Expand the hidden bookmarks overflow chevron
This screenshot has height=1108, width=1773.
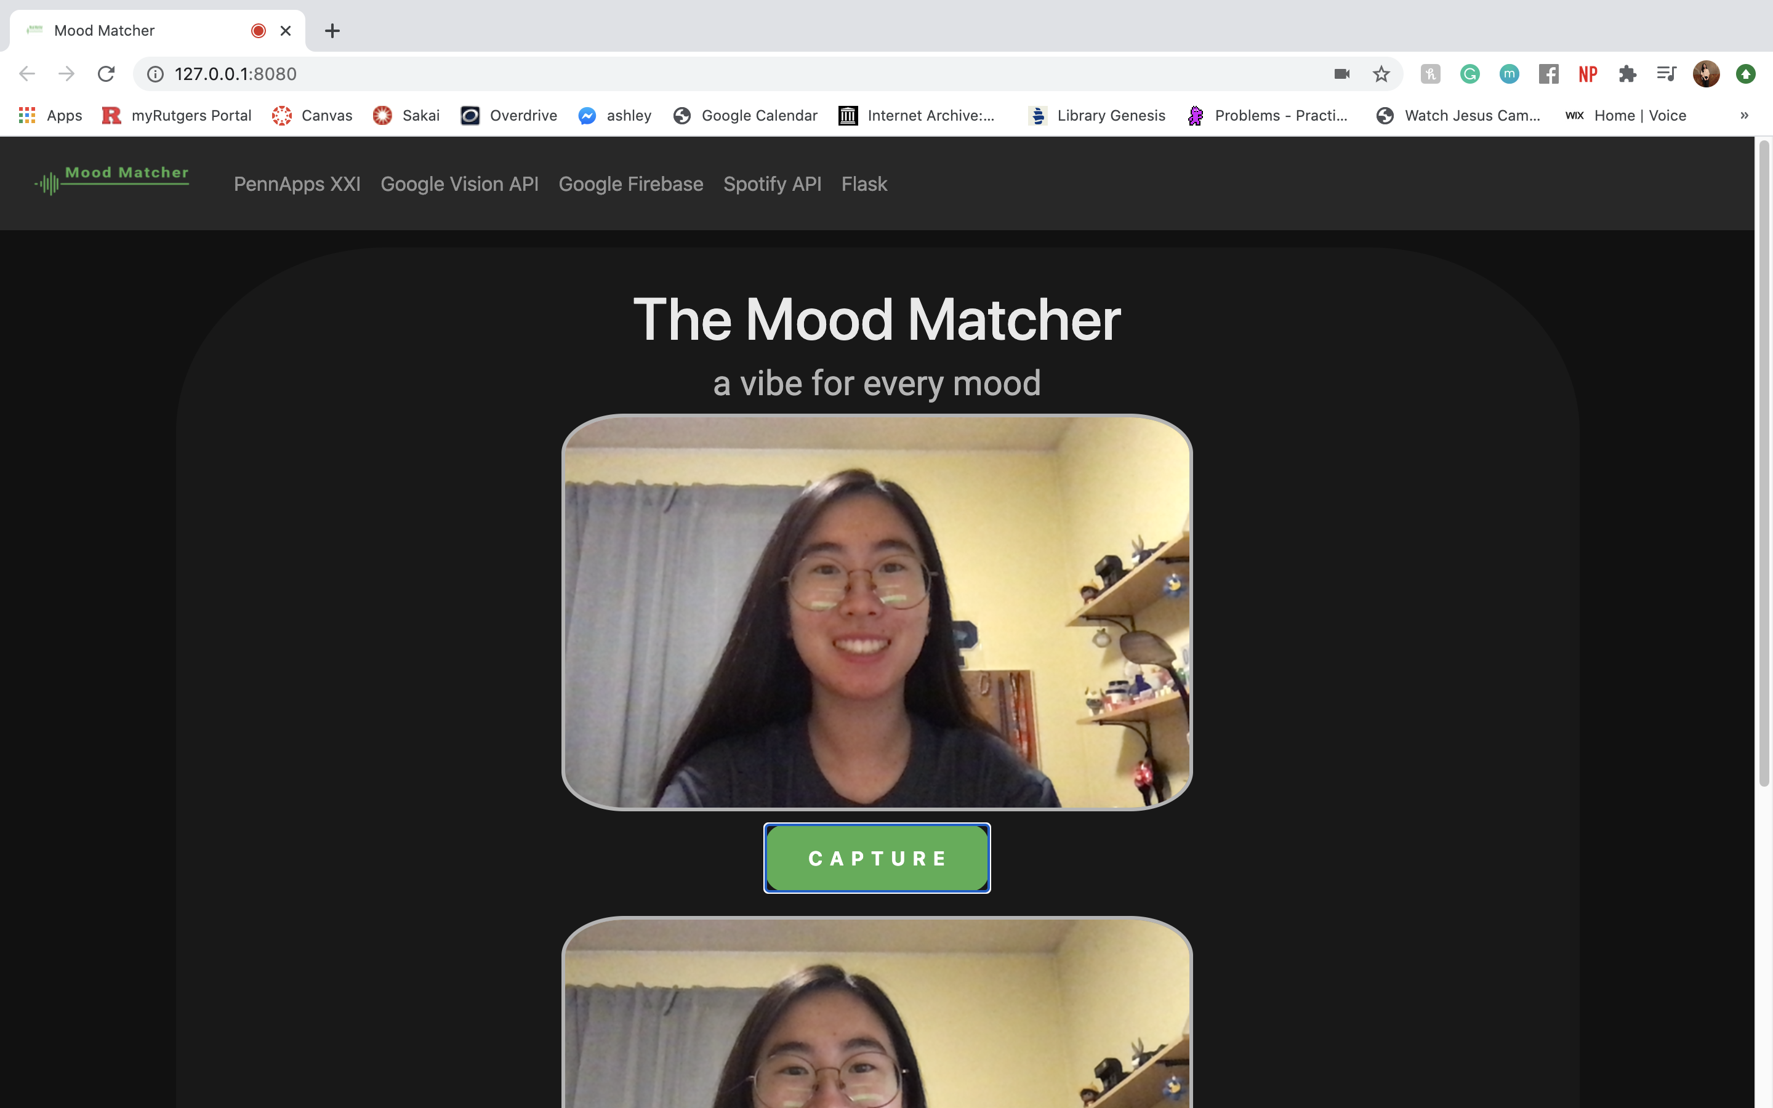point(1743,116)
